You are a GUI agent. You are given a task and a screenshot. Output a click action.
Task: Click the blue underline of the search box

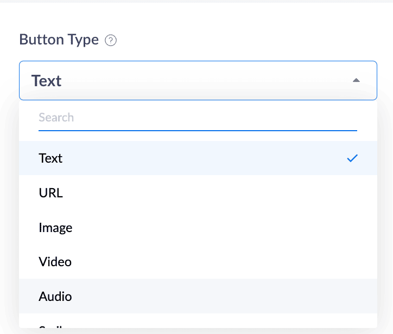(x=198, y=130)
